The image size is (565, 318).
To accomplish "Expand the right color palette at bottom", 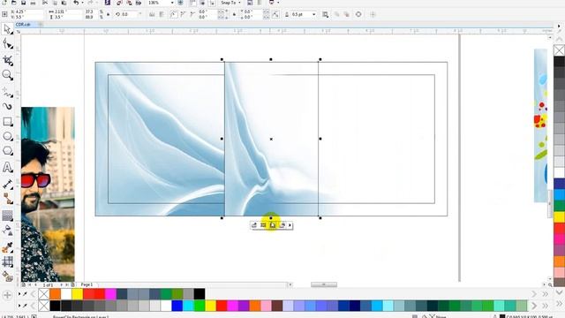I will coord(546,306).
